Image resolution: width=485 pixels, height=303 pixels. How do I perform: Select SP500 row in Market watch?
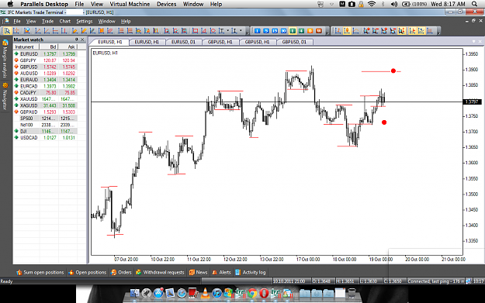(x=45, y=119)
